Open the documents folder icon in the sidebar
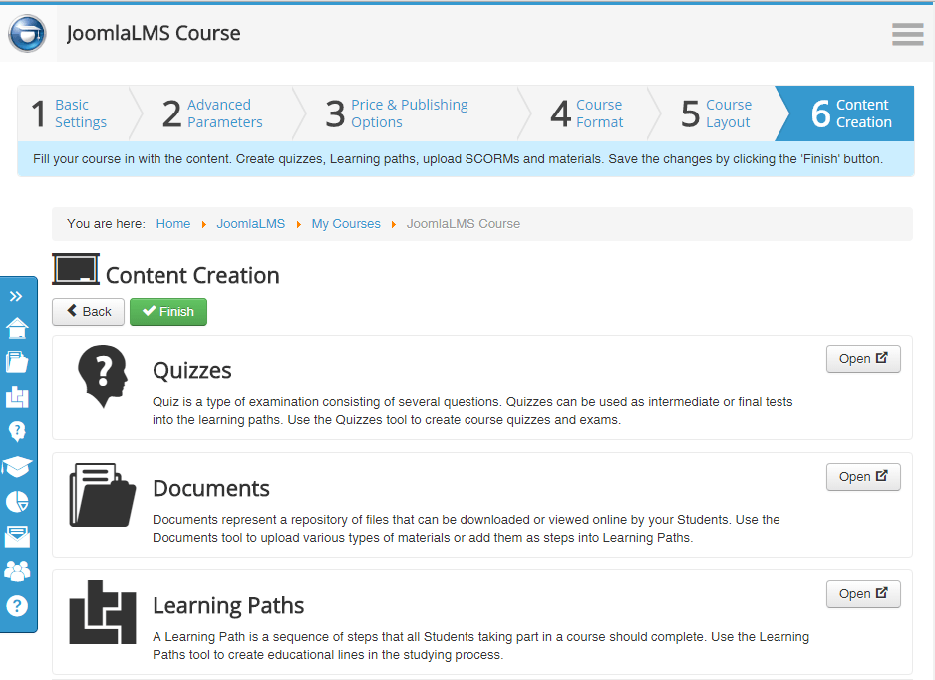The height and width of the screenshot is (680, 935). pyautogui.click(x=17, y=362)
